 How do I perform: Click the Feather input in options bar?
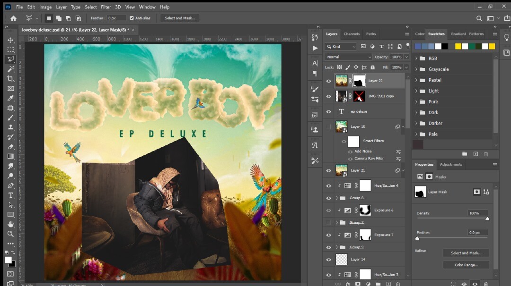click(x=116, y=18)
